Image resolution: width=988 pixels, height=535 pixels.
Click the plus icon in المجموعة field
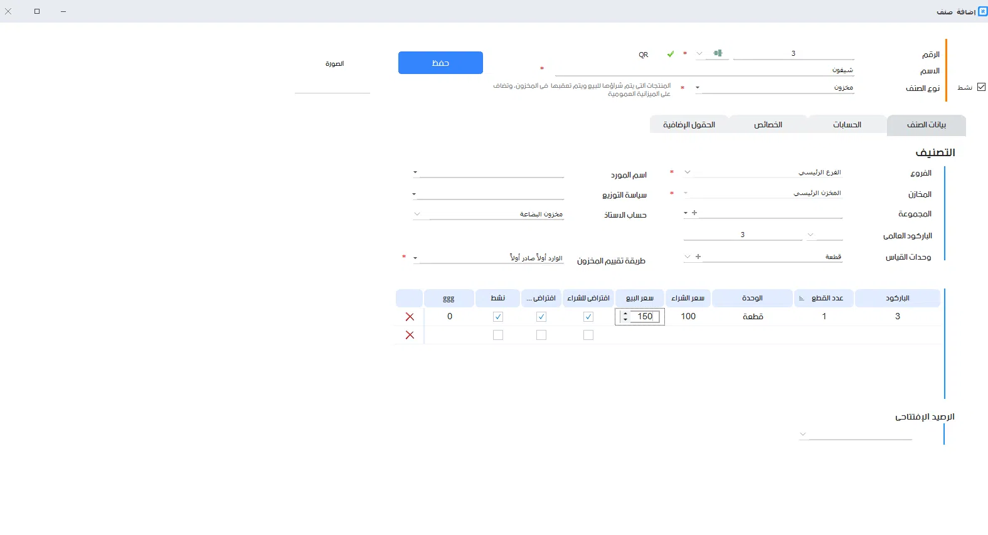(x=694, y=213)
